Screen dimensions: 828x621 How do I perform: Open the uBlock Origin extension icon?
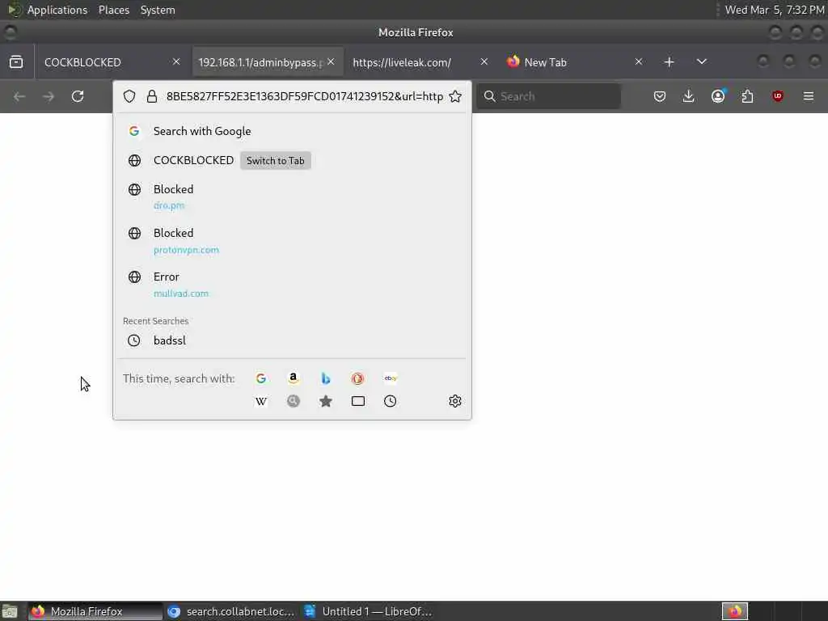[777, 96]
